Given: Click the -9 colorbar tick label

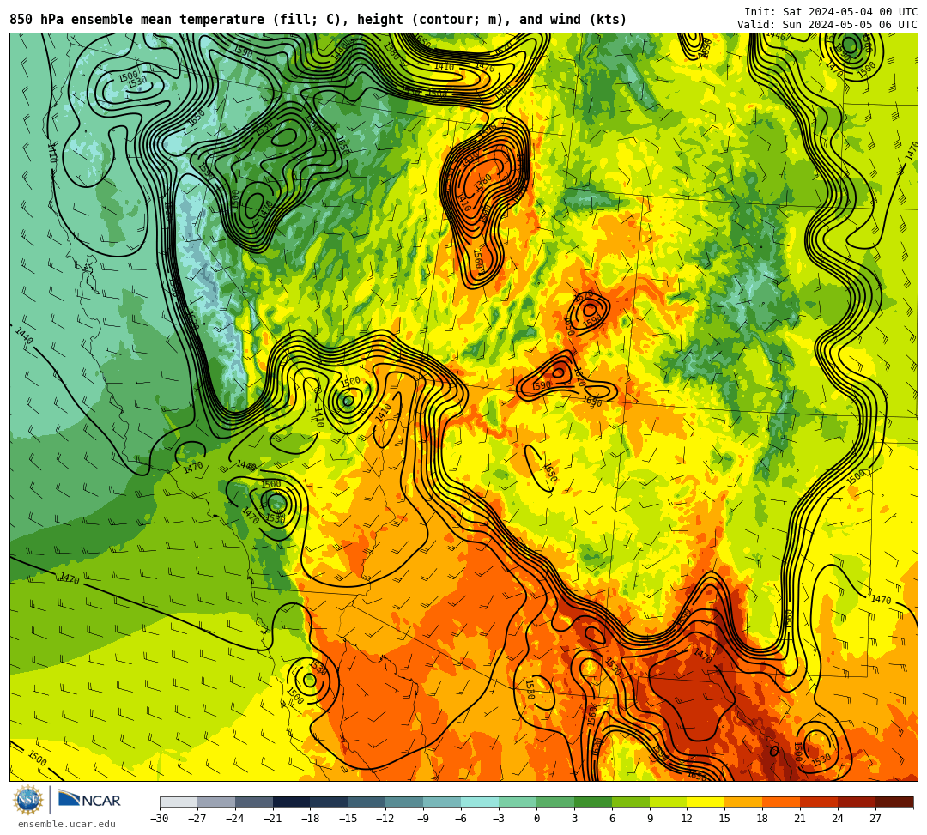Looking at the screenshot, I should (x=423, y=819).
